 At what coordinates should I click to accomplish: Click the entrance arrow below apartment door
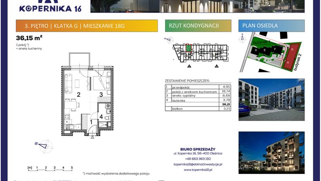[92, 137]
